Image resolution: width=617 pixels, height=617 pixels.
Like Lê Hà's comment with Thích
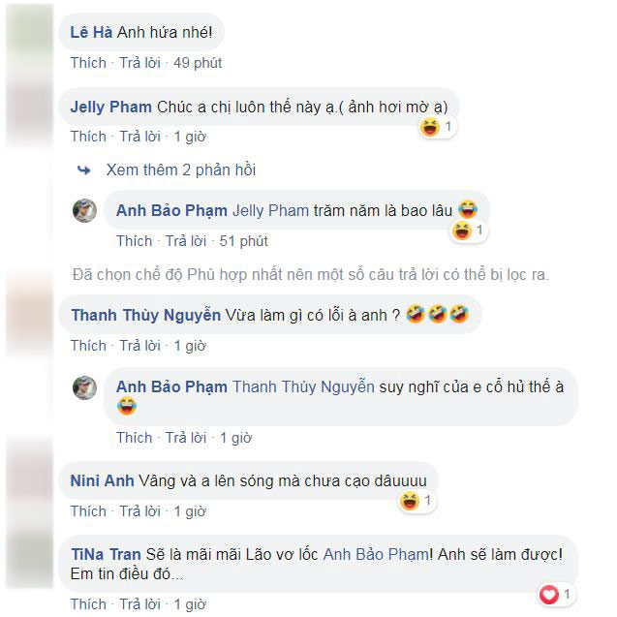pos(88,63)
